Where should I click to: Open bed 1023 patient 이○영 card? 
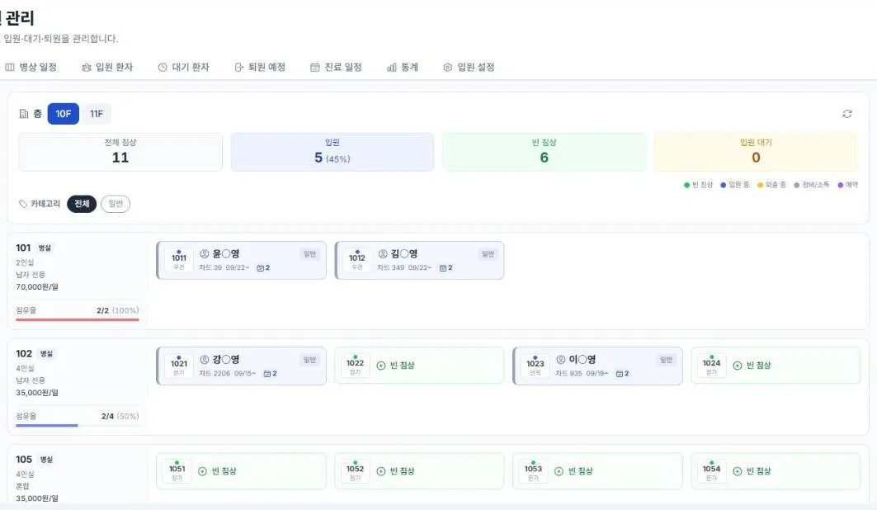(597, 366)
